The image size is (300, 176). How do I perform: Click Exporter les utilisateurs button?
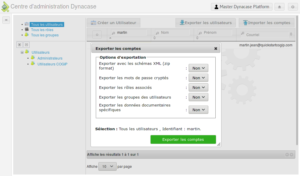tap(206, 23)
